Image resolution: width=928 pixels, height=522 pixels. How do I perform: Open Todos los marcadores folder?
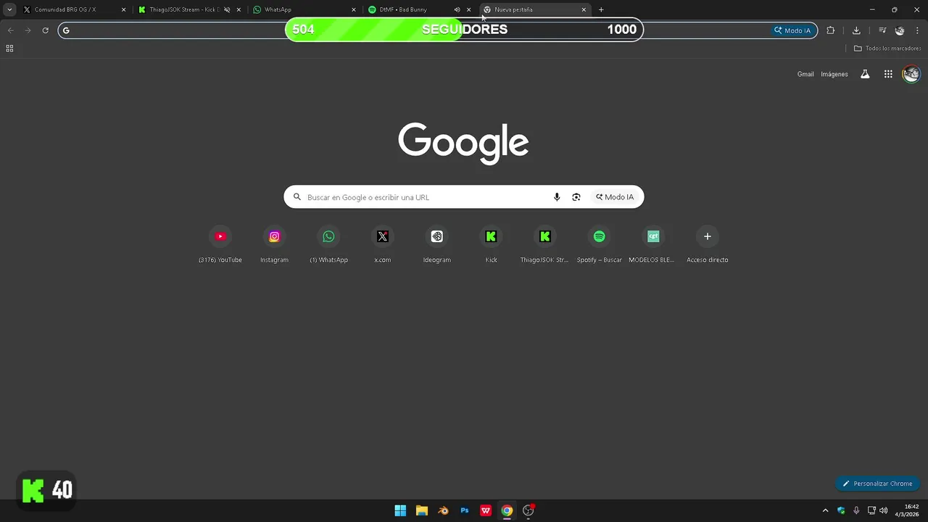[x=887, y=49]
